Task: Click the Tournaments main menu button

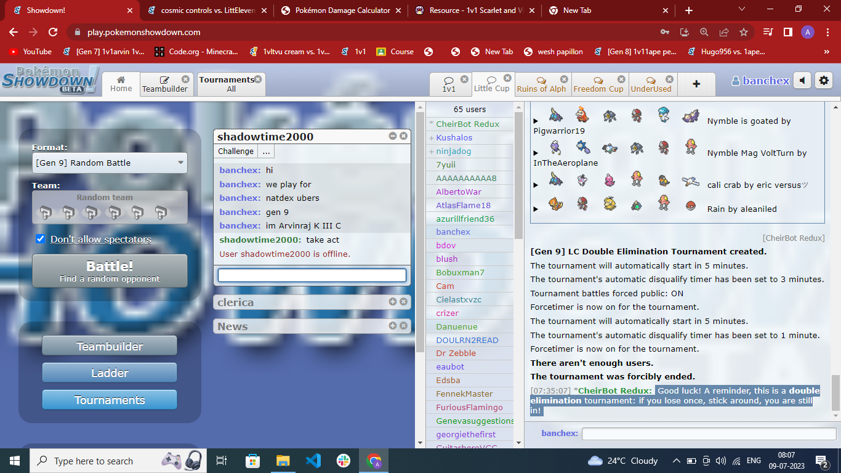Action: [x=110, y=400]
